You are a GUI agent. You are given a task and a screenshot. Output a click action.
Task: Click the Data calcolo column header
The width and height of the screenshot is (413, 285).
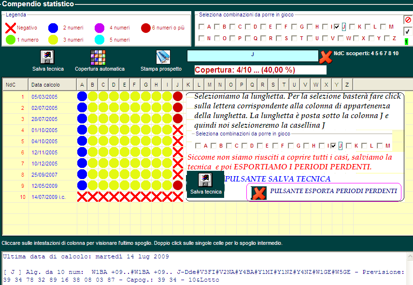[x=53, y=85]
